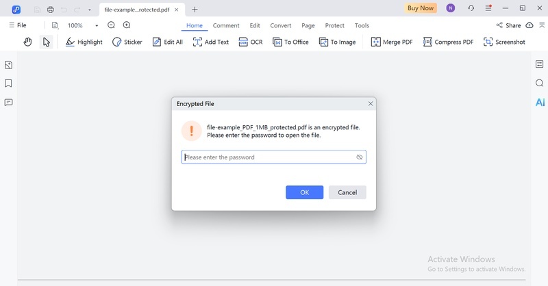Click the Screenshot tool

(504, 42)
